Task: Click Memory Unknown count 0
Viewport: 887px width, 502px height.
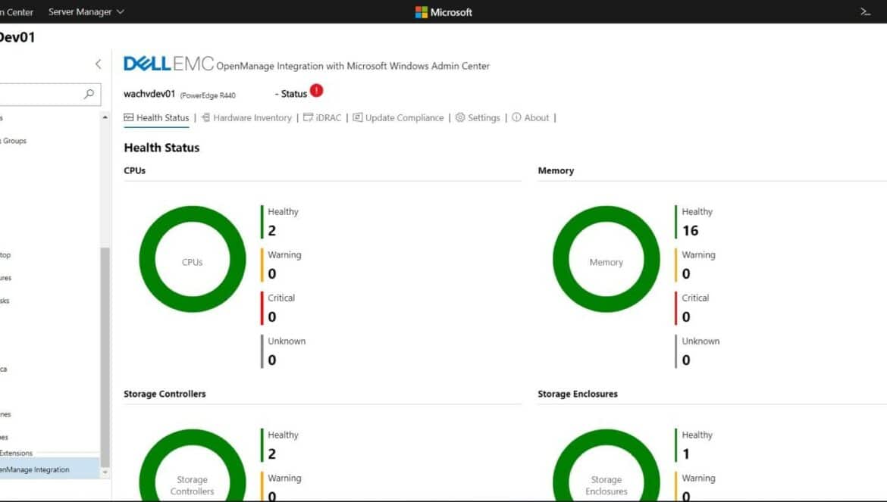Action: tap(686, 360)
